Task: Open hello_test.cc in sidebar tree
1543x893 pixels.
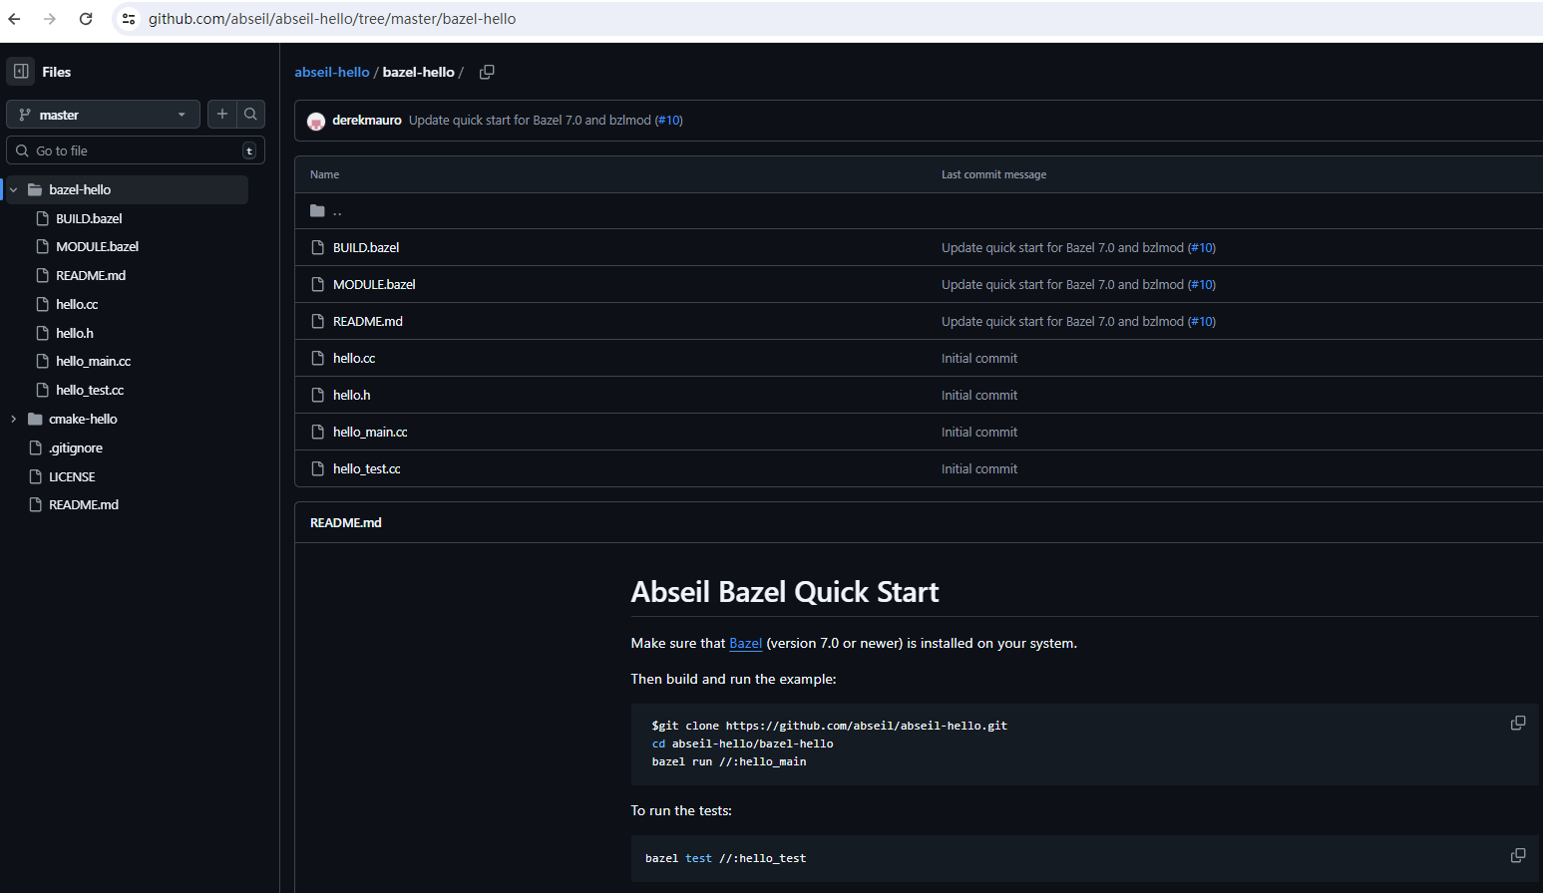Action: pos(90,390)
